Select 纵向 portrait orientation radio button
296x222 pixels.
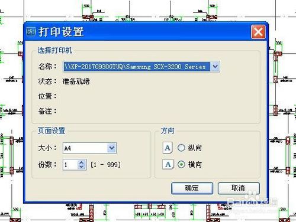point(181,148)
